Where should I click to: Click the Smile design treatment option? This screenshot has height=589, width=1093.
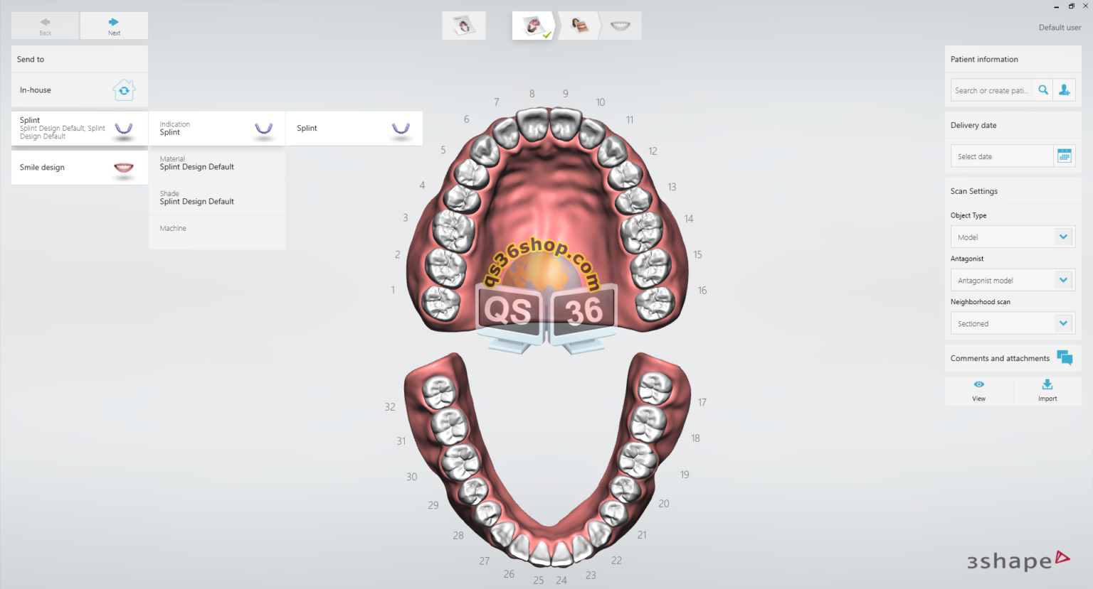point(79,167)
